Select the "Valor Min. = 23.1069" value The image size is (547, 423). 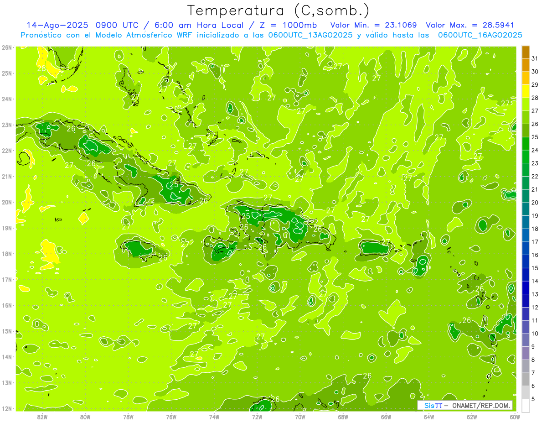pyautogui.click(x=373, y=25)
